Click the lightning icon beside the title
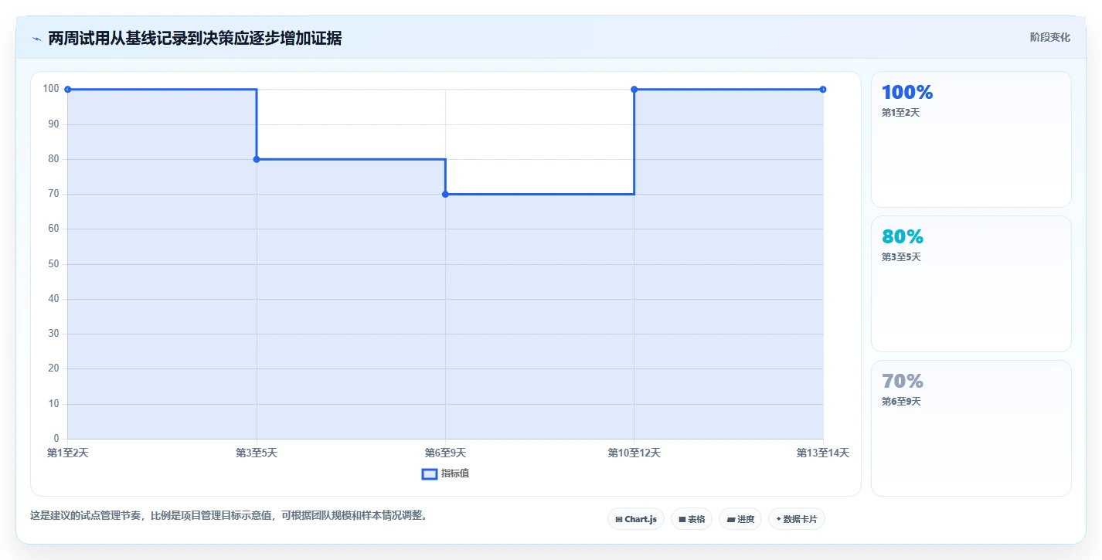The image size is (1102, 560). pyautogui.click(x=36, y=39)
